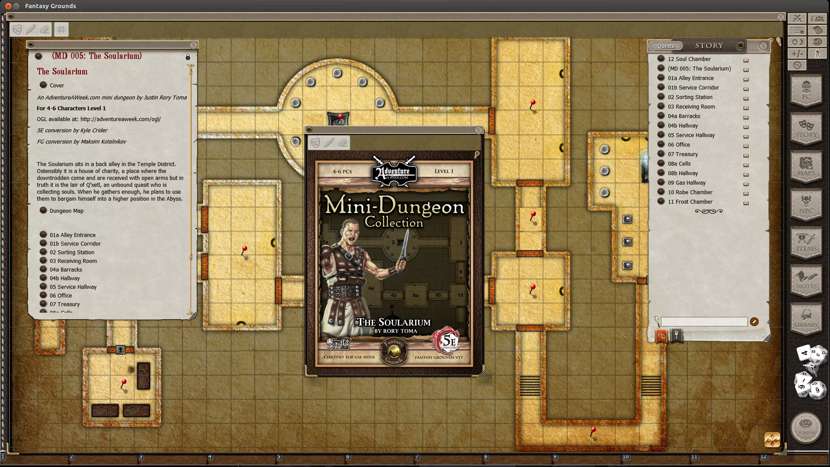This screenshot has width=830, height=467.
Task: Open 05 Service Hallway in Story list
Action: click(x=691, y=135)
